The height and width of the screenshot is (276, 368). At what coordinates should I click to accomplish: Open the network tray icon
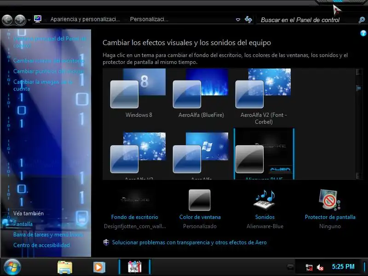(309, 267)
